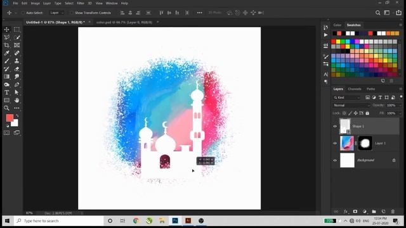The height and width of the screenshot is (228, 406).
Task: Select the Lasso tool
Action: [7, 37]
